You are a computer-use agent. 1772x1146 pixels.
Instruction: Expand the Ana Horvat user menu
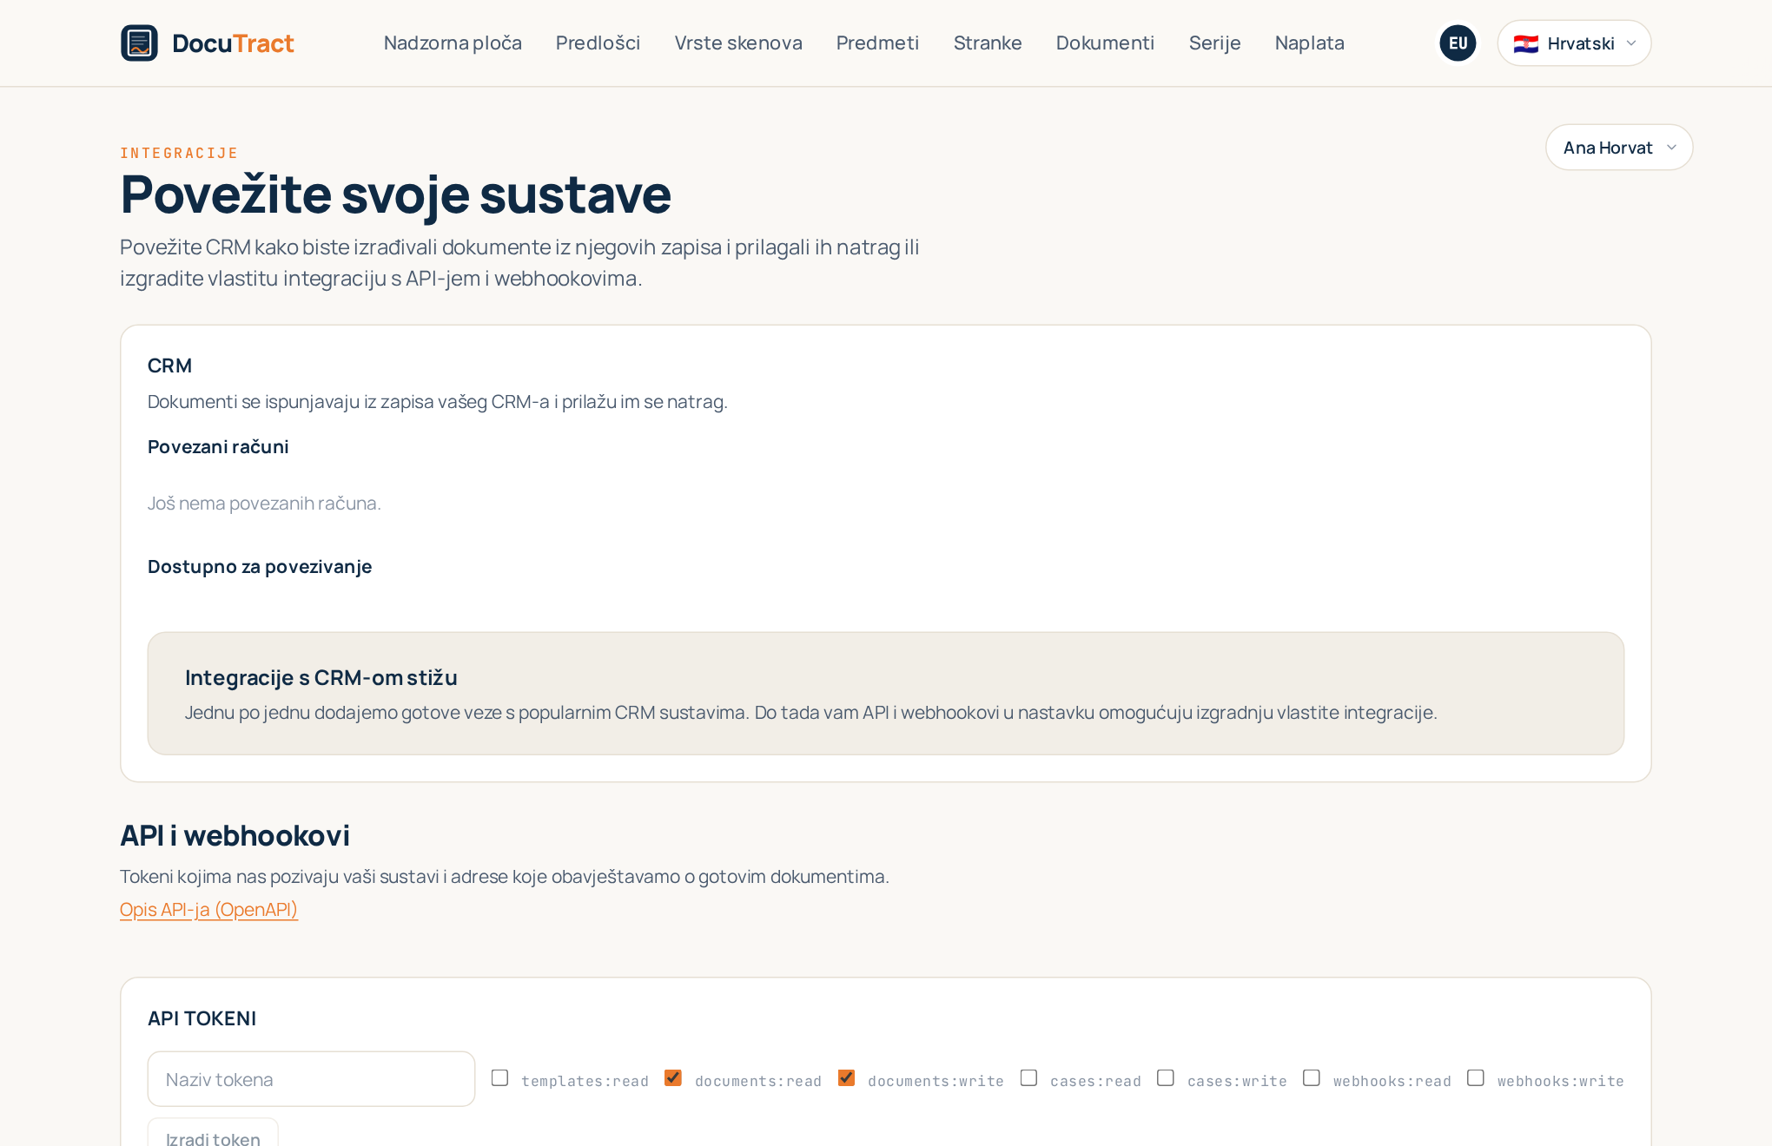1619,148
